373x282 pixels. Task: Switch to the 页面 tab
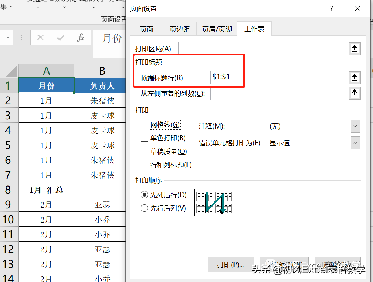point(147,29)
